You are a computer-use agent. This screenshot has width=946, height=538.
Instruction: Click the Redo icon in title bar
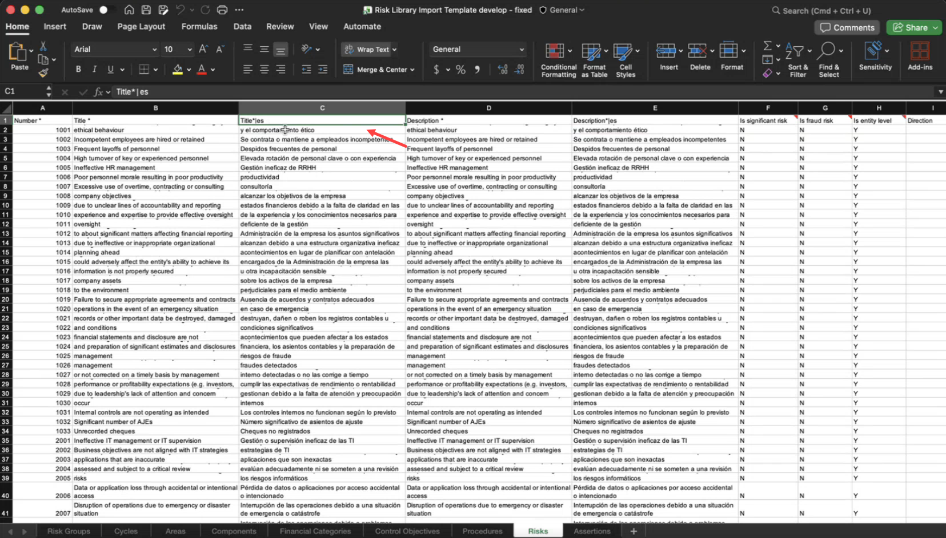click(x=206, y=10)
